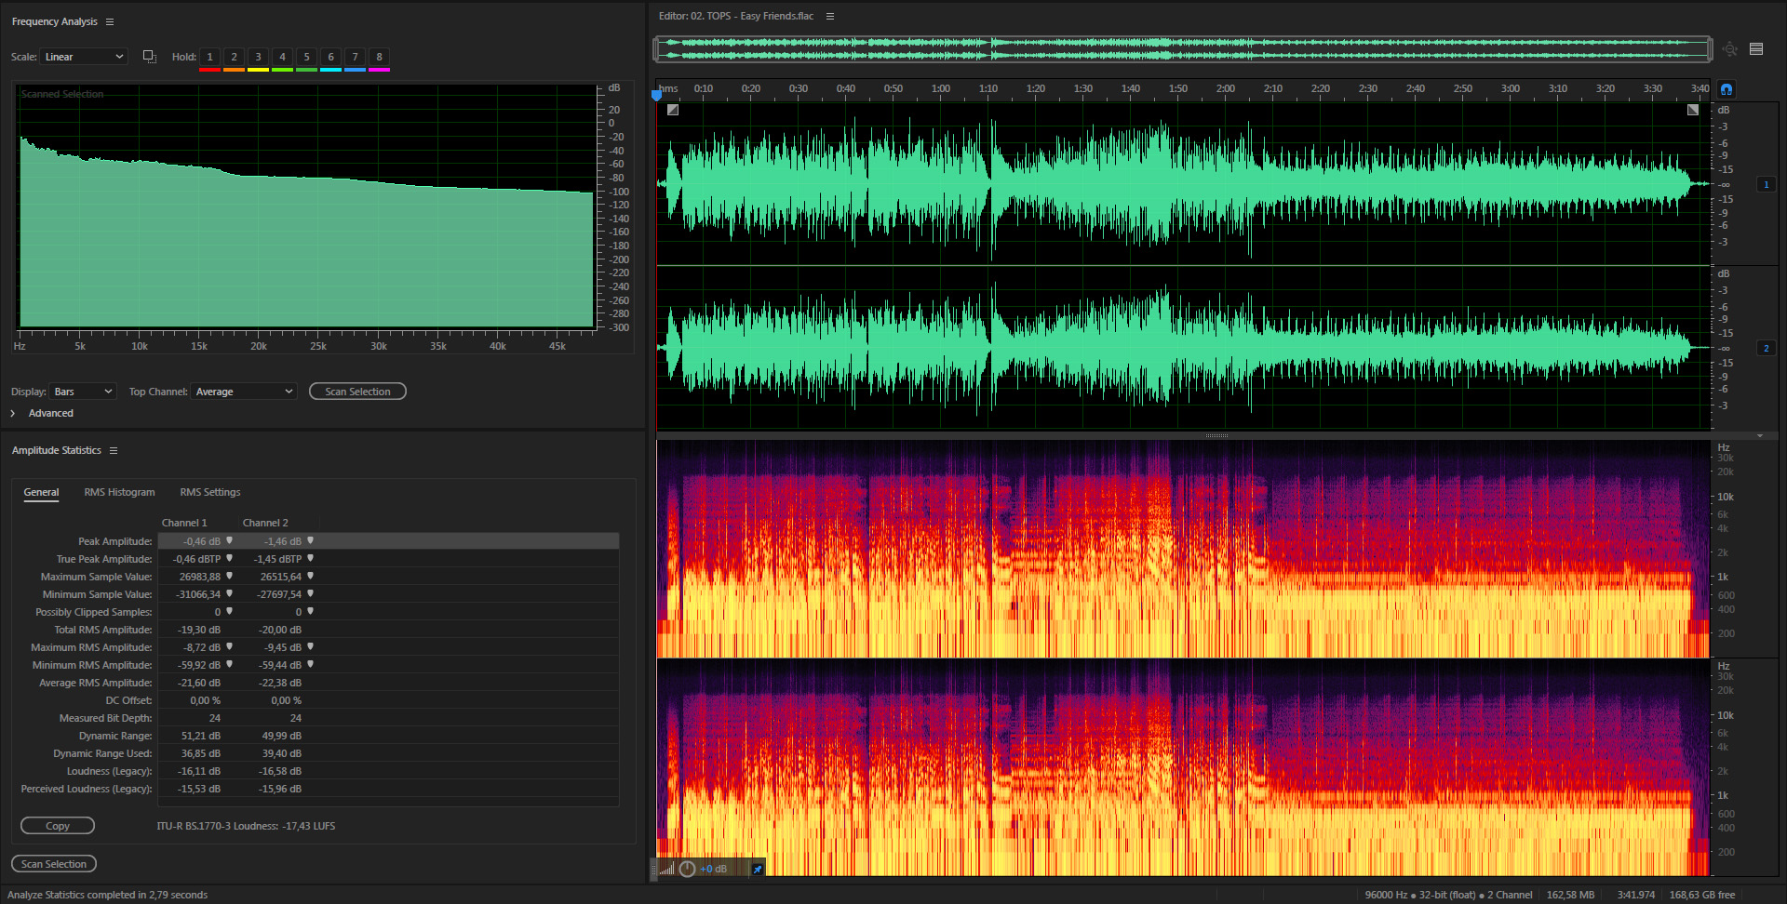
Task: Click the Maximum RMS Amplitude Channel 1 marker
Action: (229, 646)
